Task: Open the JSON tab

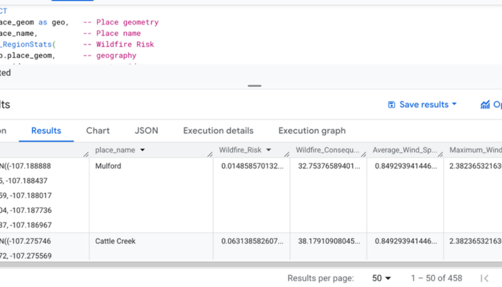Action: click(x=147, y=131)
